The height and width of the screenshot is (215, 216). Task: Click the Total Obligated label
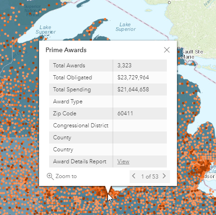pos(73,78)
